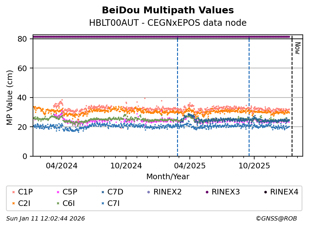Click the "Month/Year" x-axis label

pos(168,177)
